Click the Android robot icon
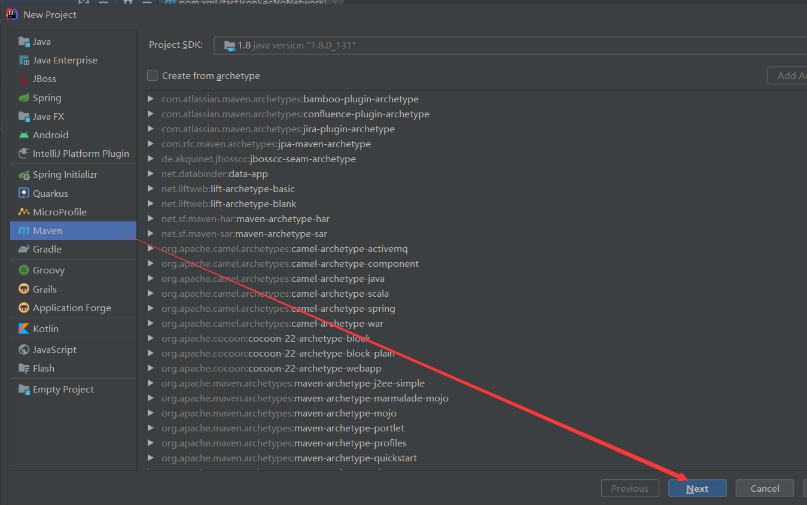 click(x=24, y=135)
